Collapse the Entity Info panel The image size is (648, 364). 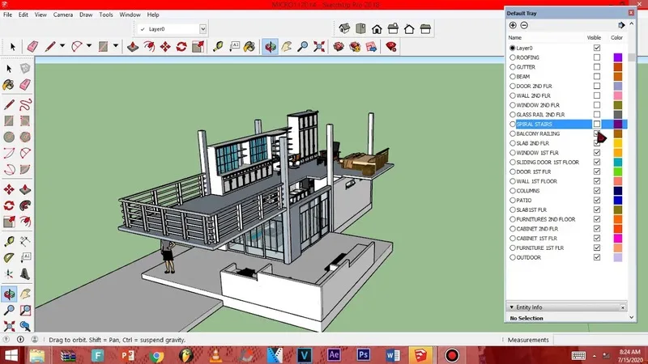pos(511,307)
